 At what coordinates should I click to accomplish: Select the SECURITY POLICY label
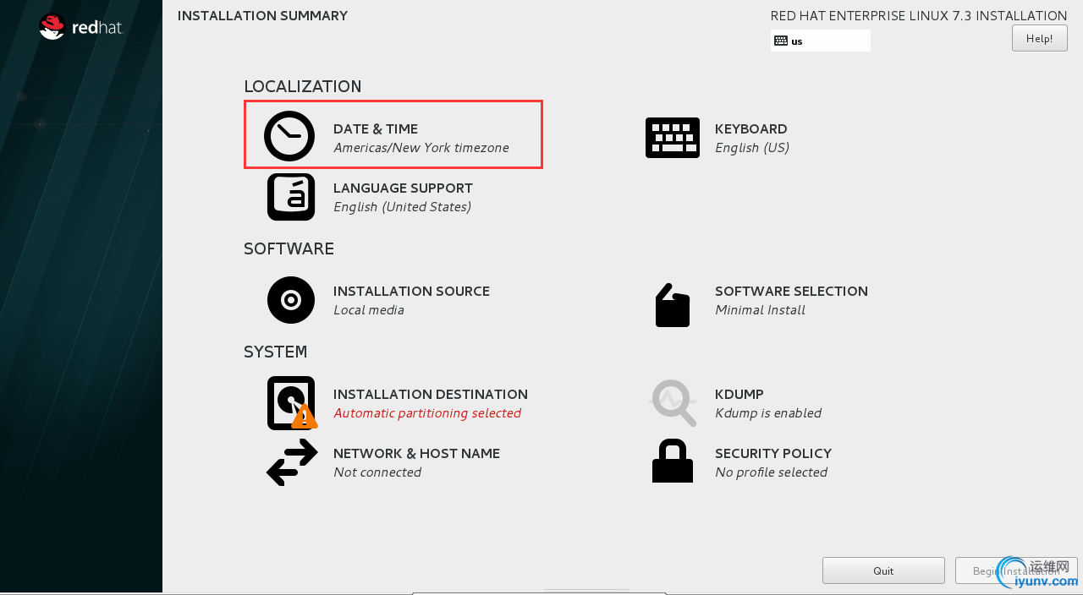773,453
